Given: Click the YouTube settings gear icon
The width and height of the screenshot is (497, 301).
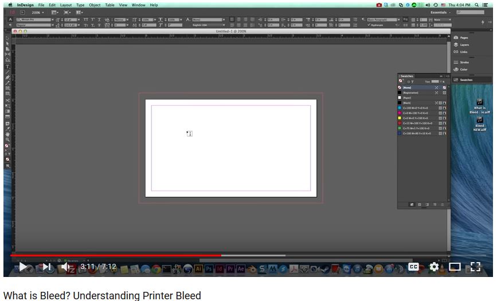Looking at the screenshot, I should [434, 267].
